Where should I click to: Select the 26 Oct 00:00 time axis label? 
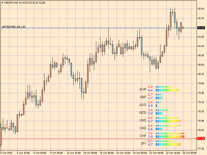tap(190, 153)
